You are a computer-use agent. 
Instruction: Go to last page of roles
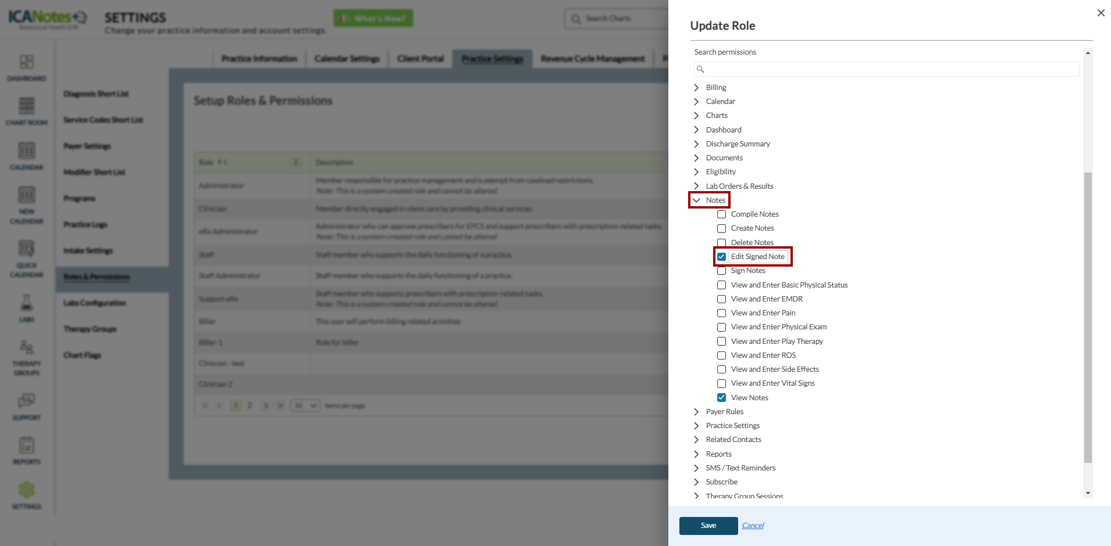[x=280, y=405]
